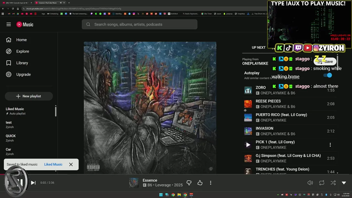This screenshot has width=352, height=198.
Task: Open the Discord icon in system tray
Action: (282, 195)
